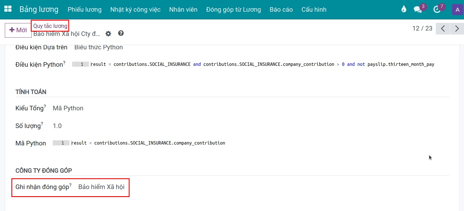Go to previous record arrow
464x211 pixels.
coord(443,29)
